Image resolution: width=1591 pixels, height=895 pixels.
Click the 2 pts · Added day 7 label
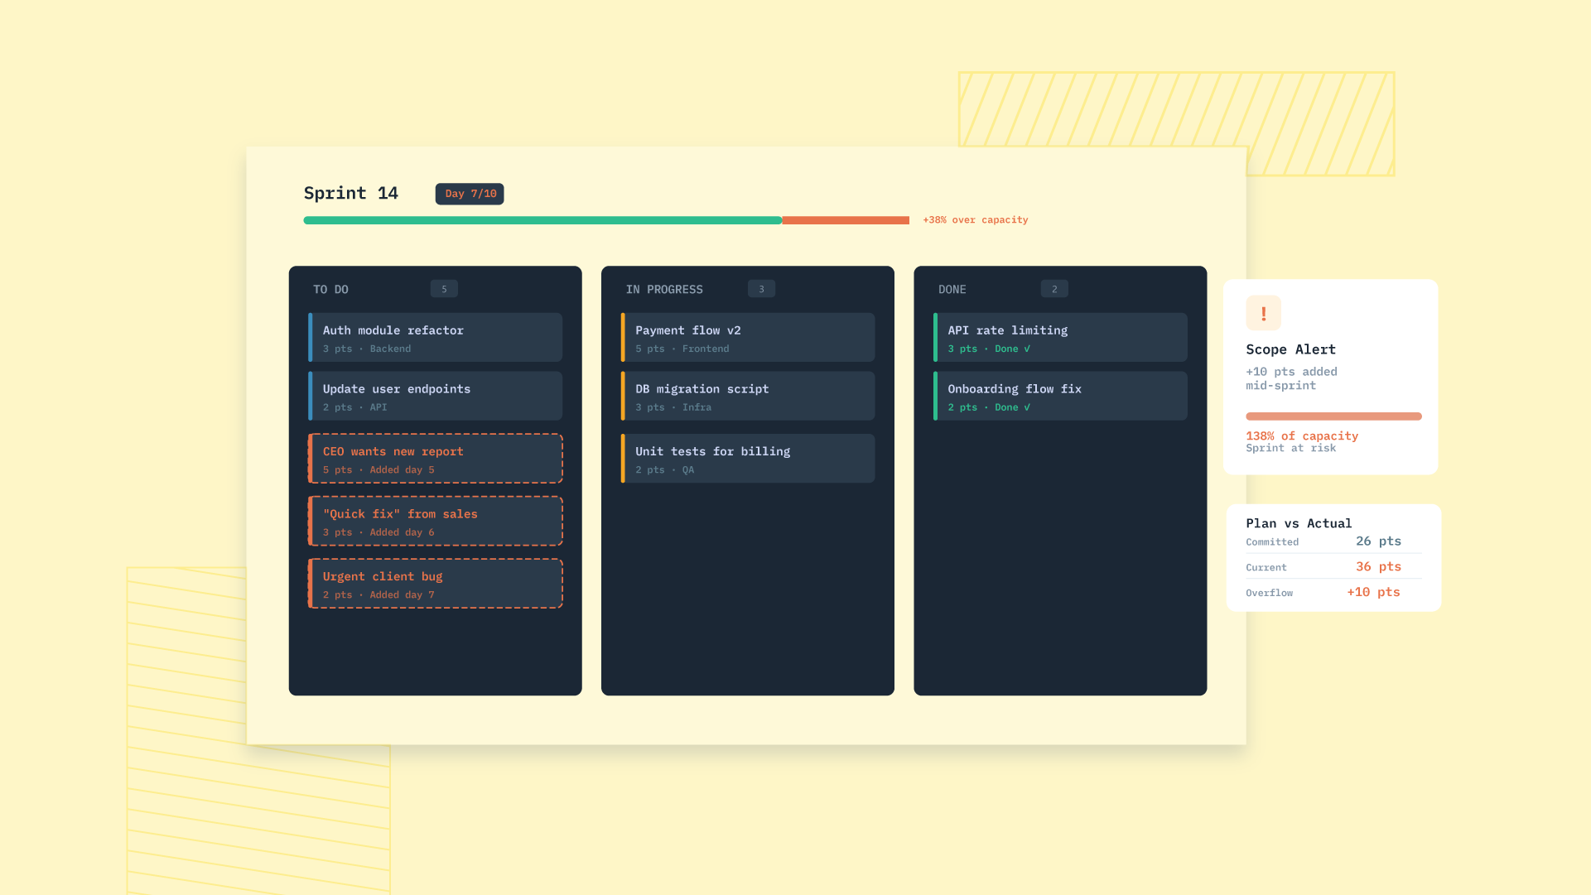click(378, 594)
